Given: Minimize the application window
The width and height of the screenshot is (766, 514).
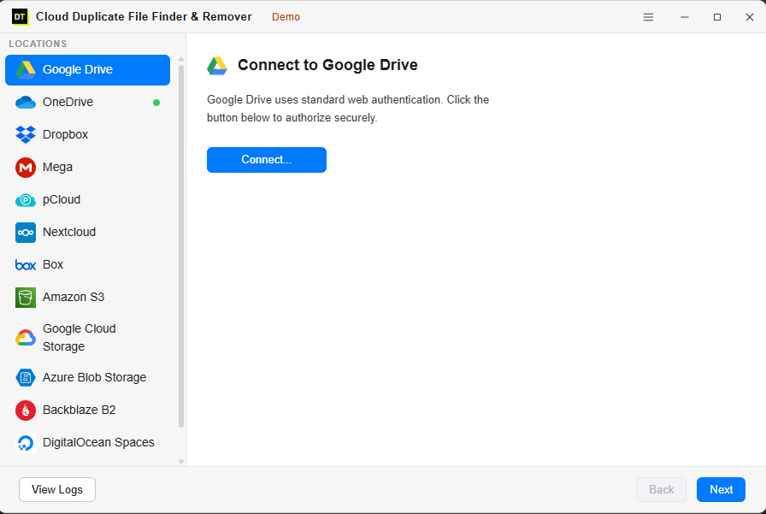Looking at the screenshot, I should coord(685,17).
